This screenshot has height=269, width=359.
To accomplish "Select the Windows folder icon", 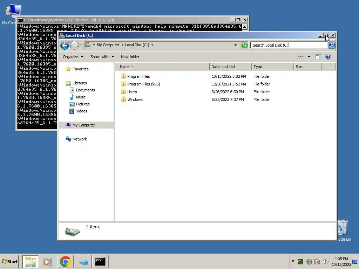I will (x=123, y=99).
